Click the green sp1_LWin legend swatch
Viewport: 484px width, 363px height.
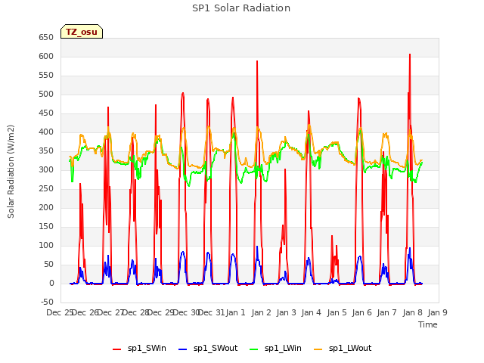tap(253, 349)
